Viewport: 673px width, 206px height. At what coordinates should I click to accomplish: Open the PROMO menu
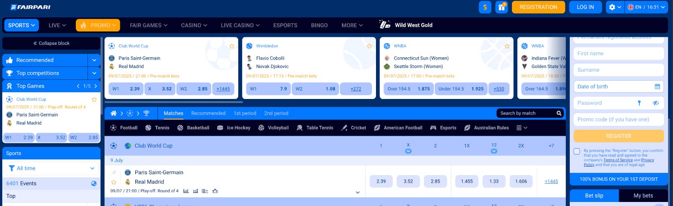[98, 26]
